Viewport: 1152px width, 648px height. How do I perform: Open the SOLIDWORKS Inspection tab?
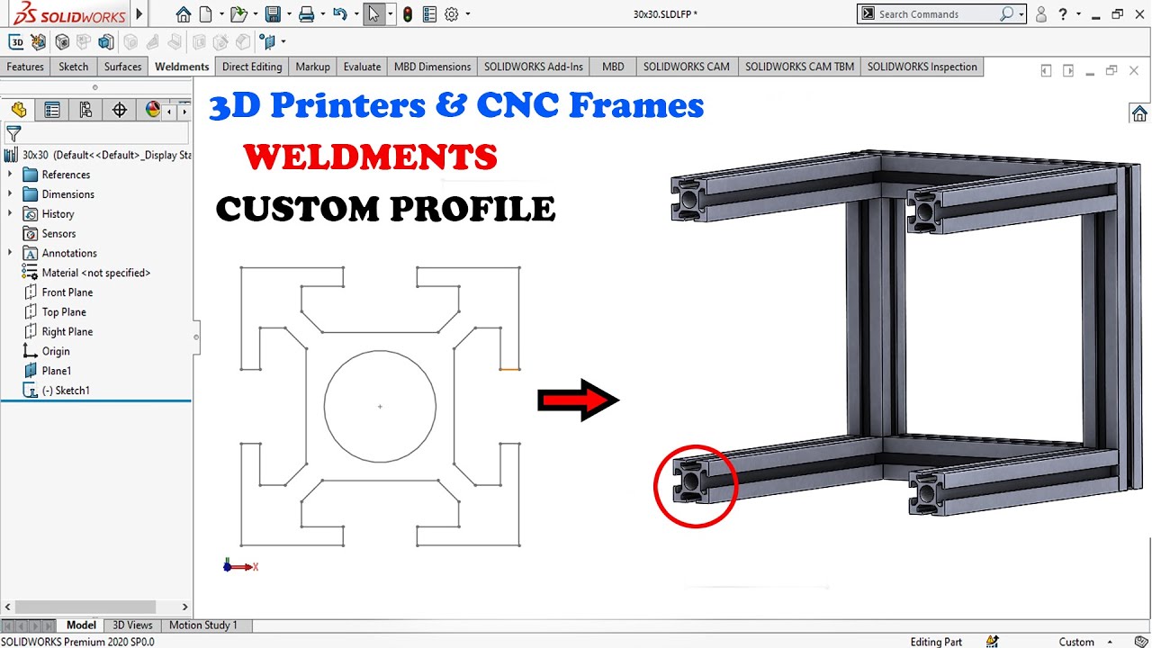pos(922,67)
